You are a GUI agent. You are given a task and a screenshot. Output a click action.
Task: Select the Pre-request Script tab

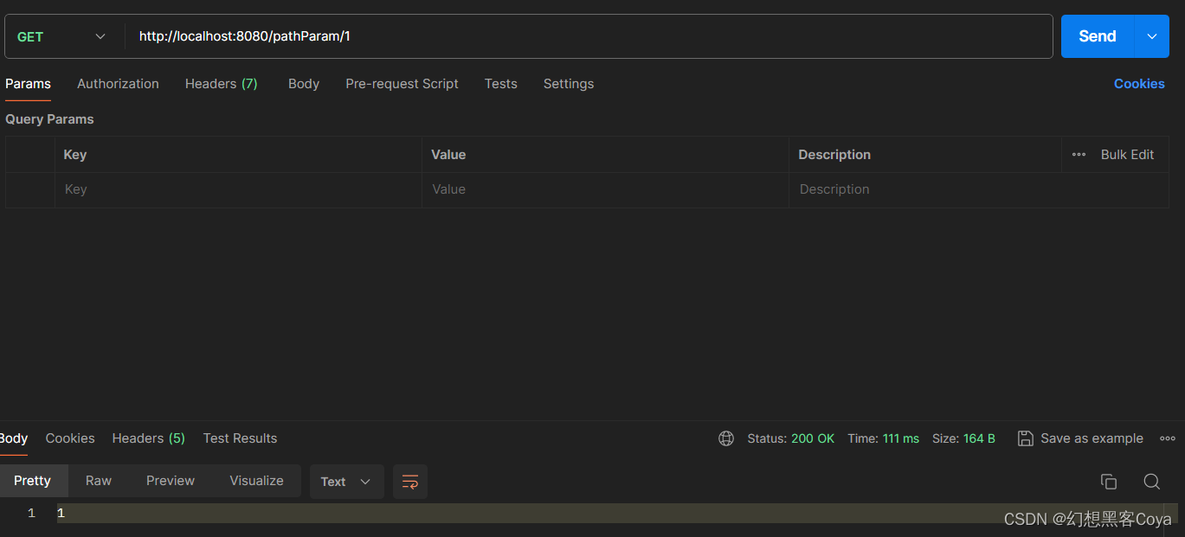[x=402, y=84]
